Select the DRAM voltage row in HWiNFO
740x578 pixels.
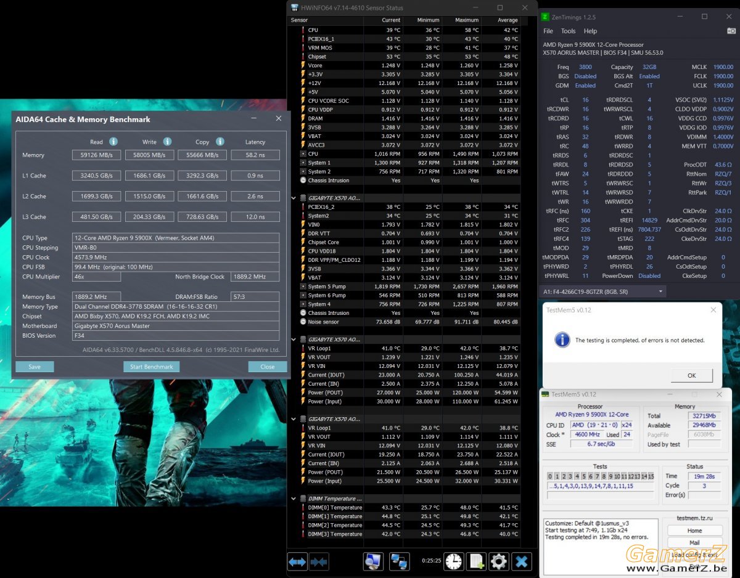tap(405, 118)
